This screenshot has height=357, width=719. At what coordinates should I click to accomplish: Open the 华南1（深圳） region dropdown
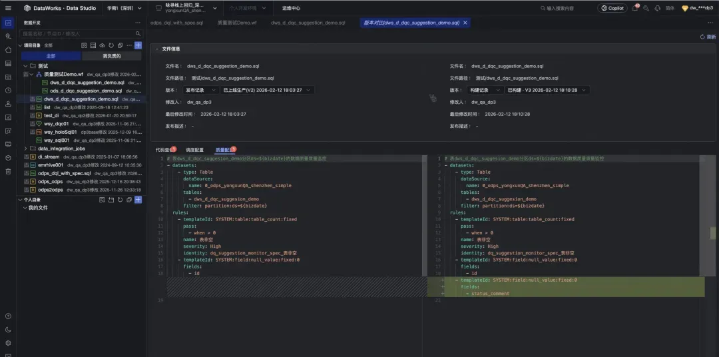coord(124,8)
